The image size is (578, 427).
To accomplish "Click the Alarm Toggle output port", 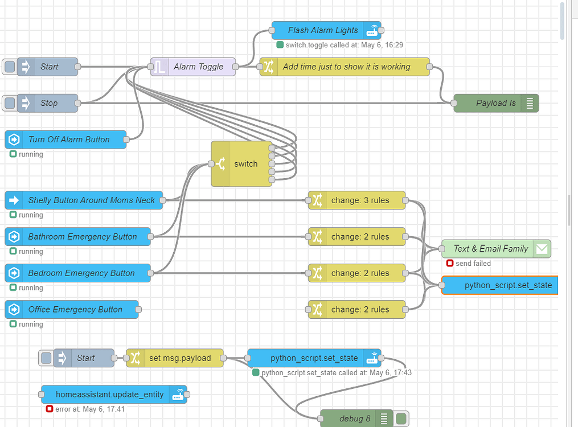I will tap(236, 67).
